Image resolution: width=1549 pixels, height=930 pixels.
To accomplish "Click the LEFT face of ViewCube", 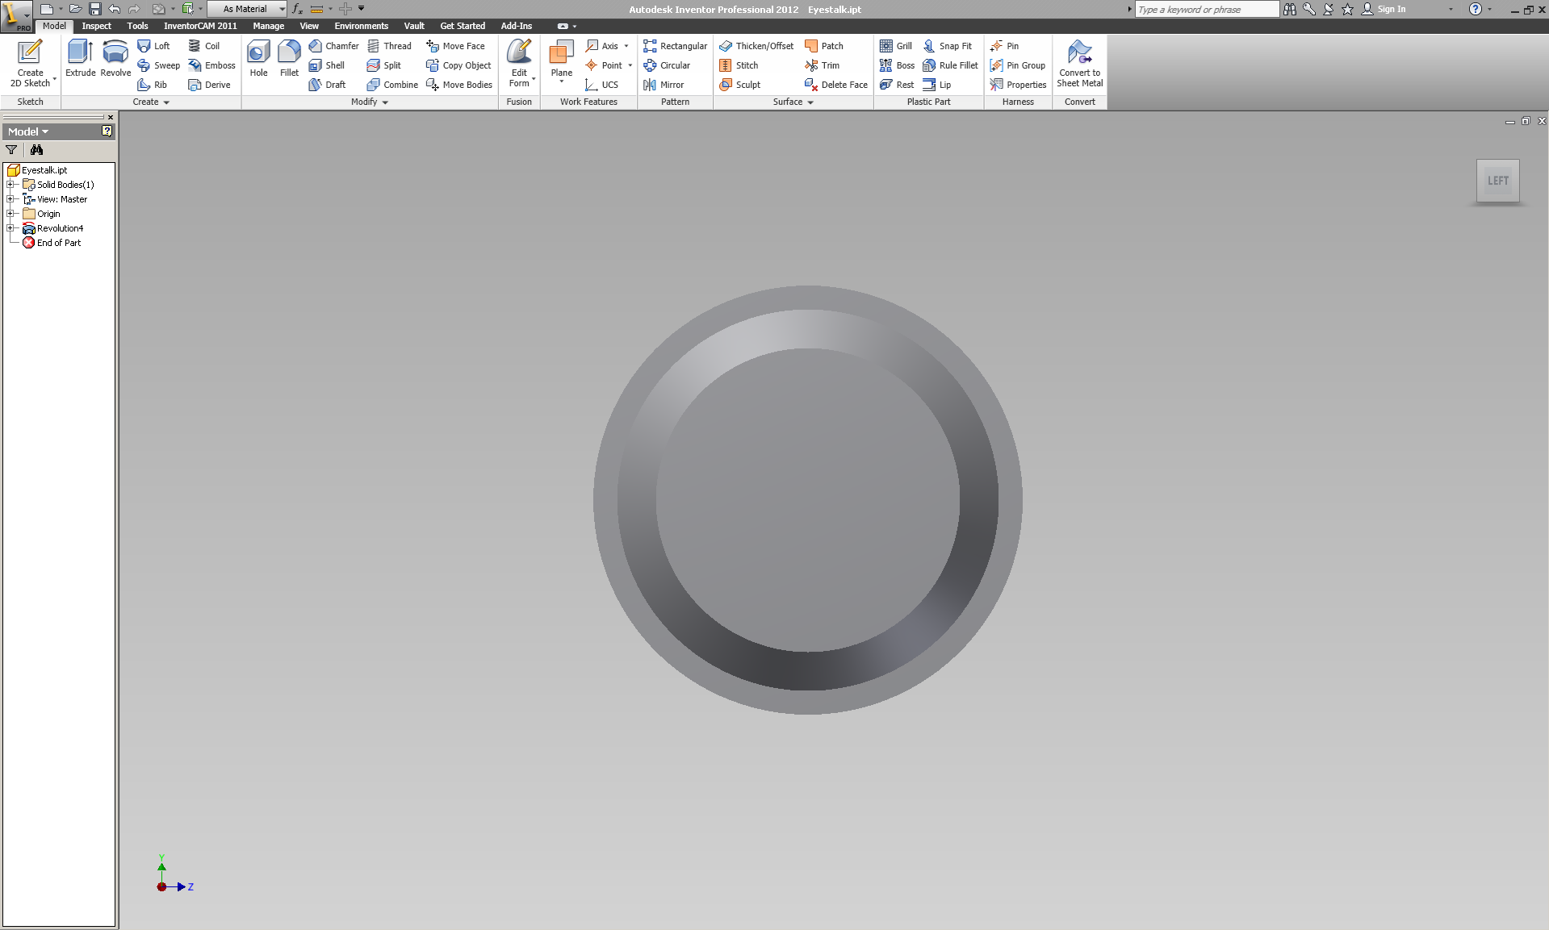I will [1498, 181].
